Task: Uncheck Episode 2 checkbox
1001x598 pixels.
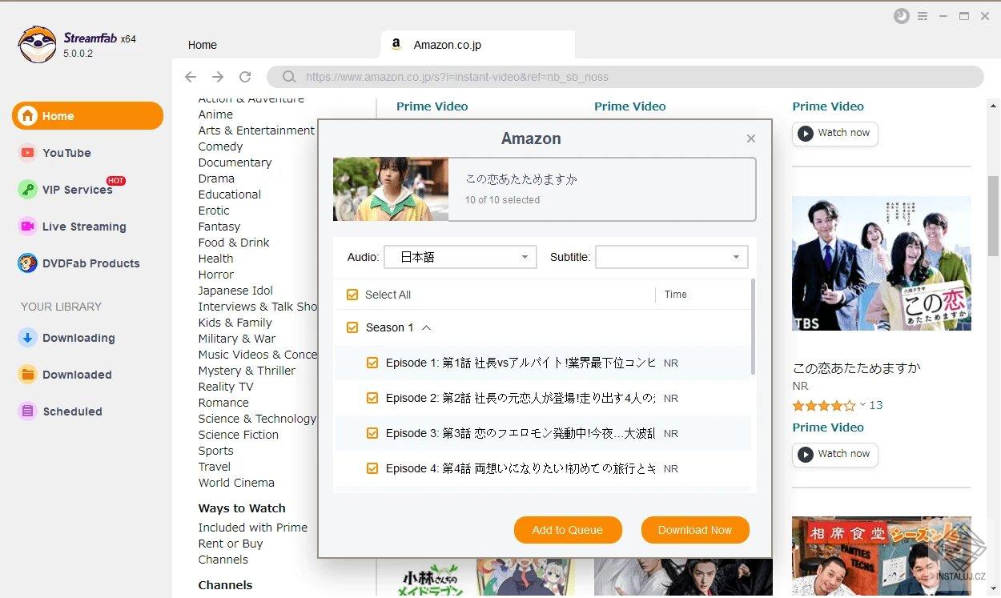Action: 372,398
